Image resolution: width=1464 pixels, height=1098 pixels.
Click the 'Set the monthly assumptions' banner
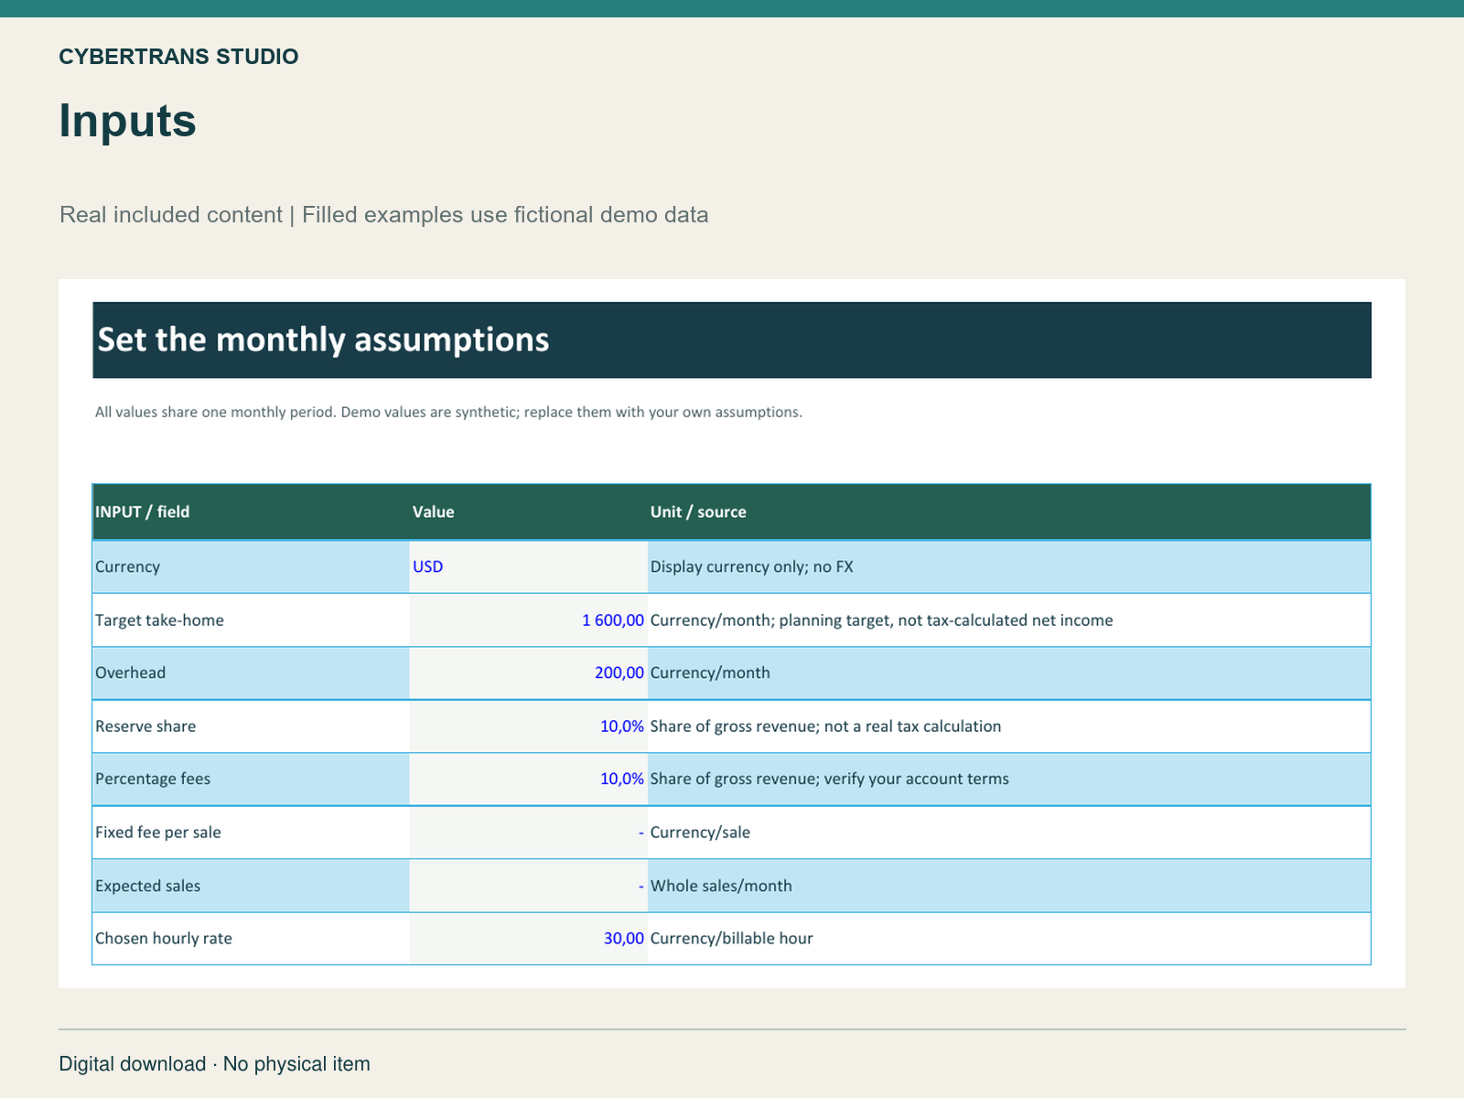pos(732,339)
